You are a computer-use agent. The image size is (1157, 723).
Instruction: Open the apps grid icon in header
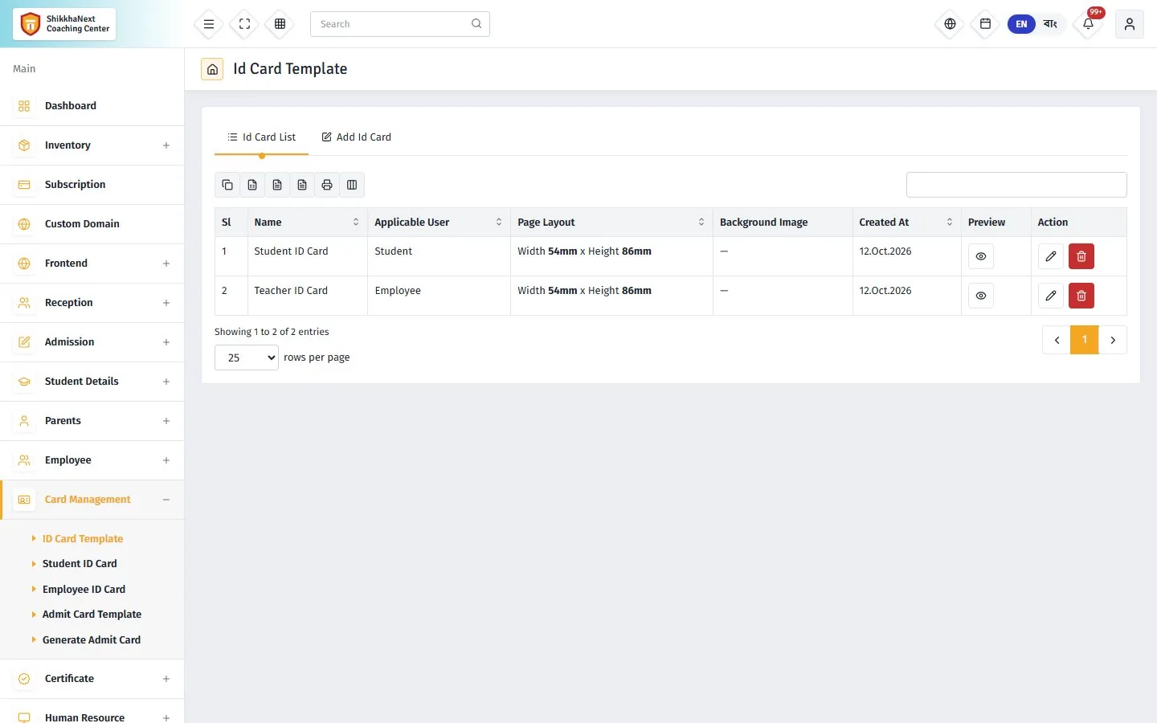point(280,24)
